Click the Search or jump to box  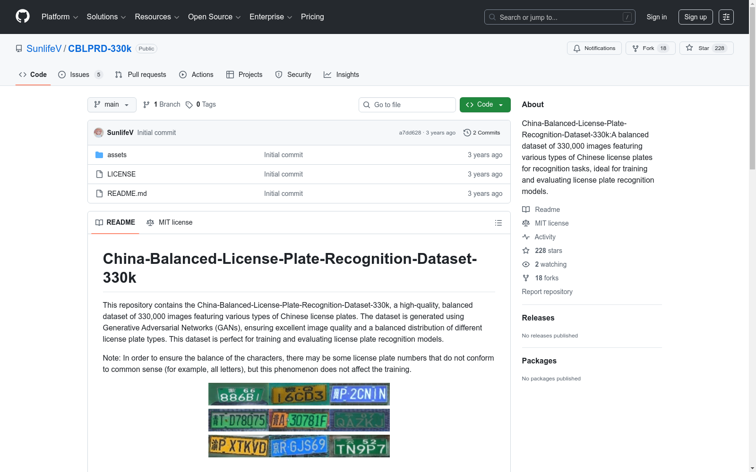560,17
